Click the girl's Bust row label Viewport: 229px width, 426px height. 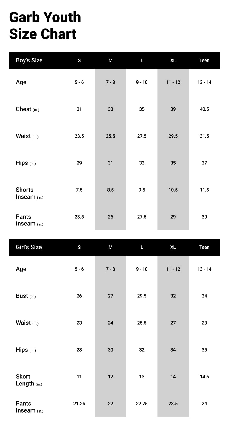coord(22,296)
